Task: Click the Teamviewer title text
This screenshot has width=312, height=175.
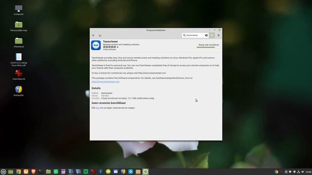Action: (111, 41)
